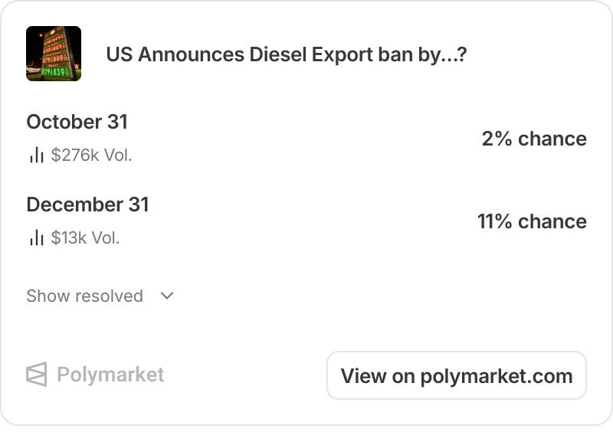
Task: Click the volume bar icon beside $276k Vol.
Action: [36, 155]
